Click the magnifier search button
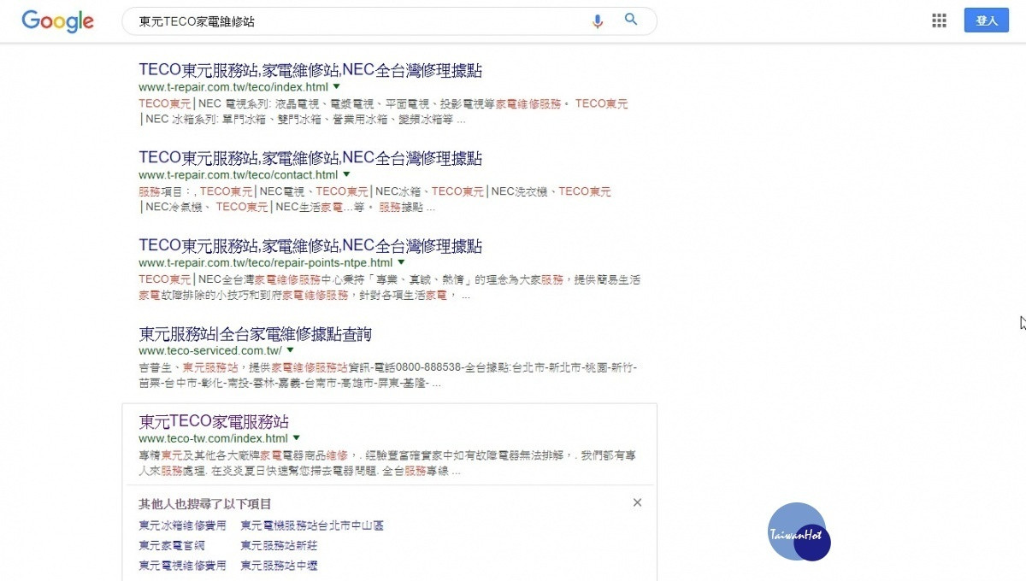Viewport: 1026px width, 581px height. tap(631, 20)
